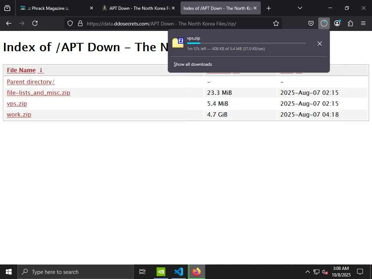Open Firefox View from the tab bar icon

(7, 8)
